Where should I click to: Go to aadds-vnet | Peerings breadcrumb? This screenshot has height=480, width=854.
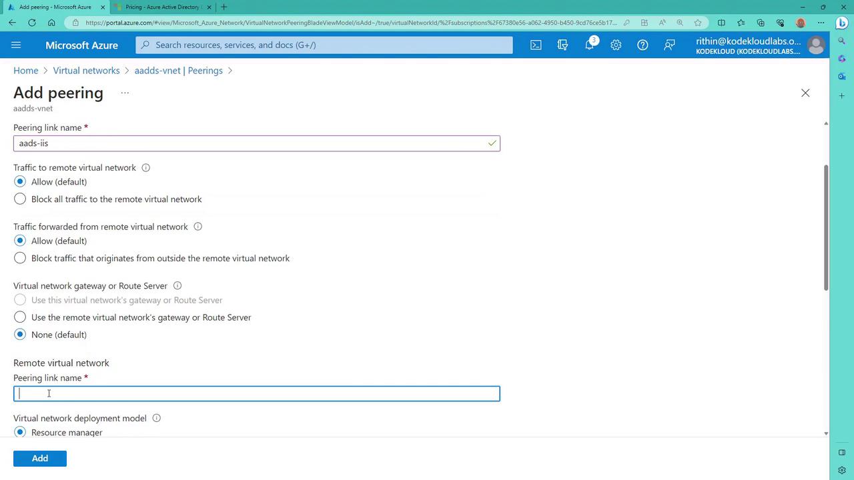click(179, 71)
